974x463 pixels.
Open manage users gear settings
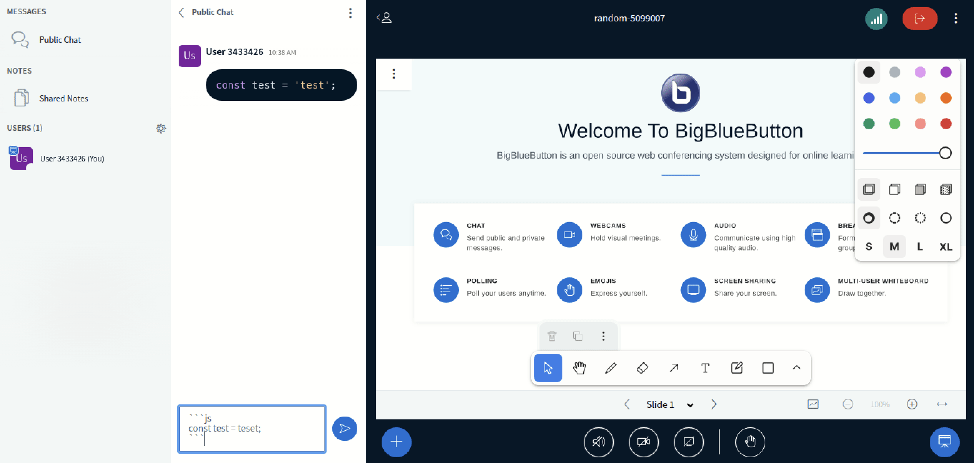point(161,129)
